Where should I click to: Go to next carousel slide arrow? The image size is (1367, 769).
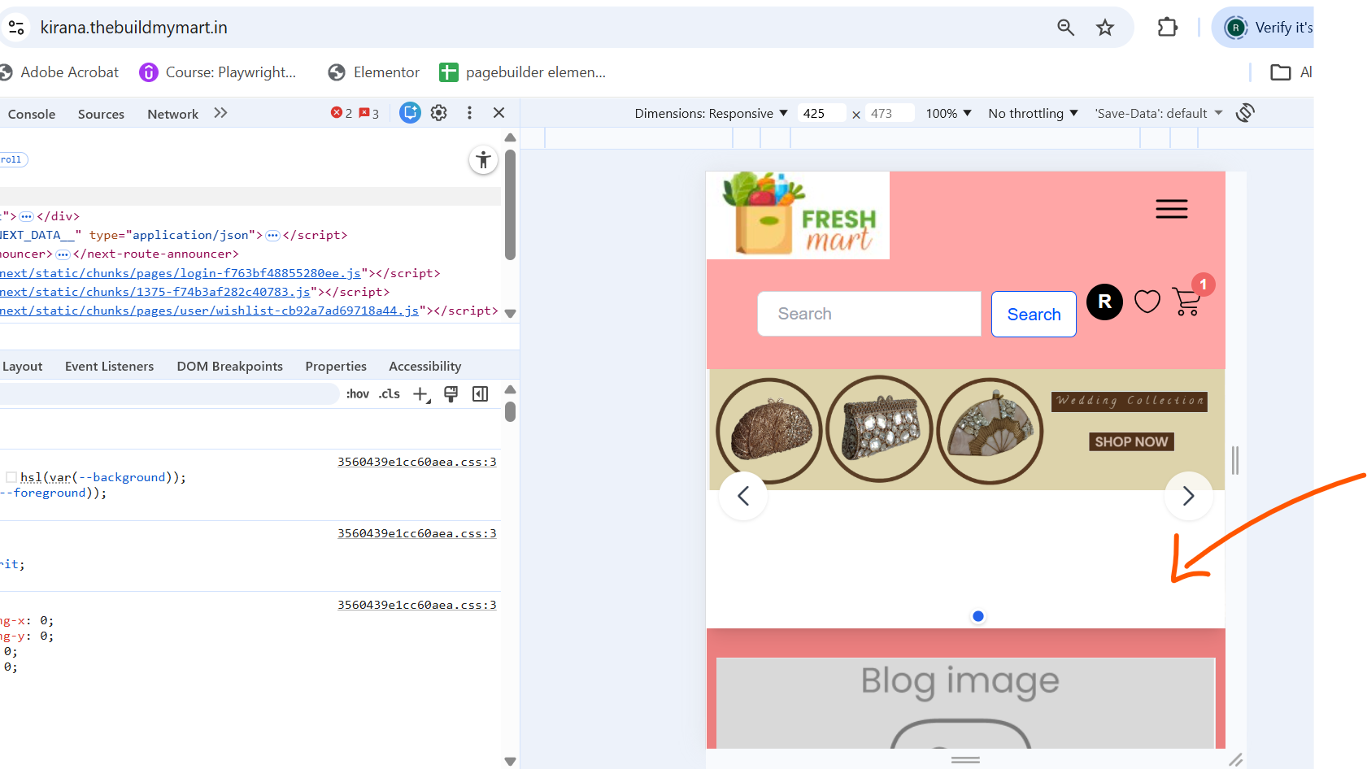pos(1188,496)
